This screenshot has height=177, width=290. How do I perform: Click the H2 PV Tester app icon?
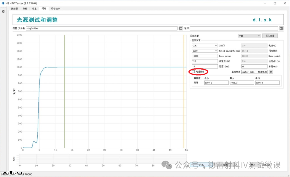tap(3, 3)
